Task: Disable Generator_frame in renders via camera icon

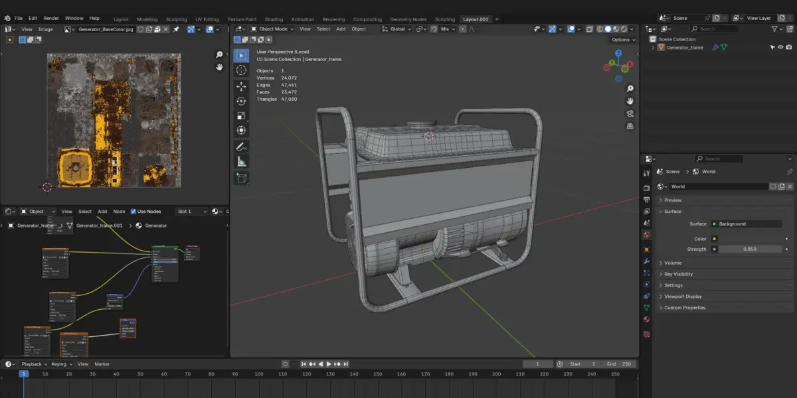Action: pos(789,48)
